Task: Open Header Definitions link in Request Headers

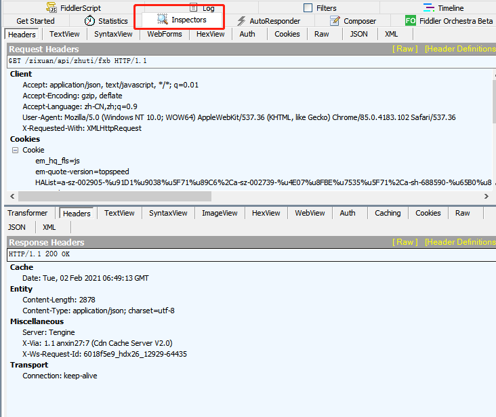Action: (460, 49)
